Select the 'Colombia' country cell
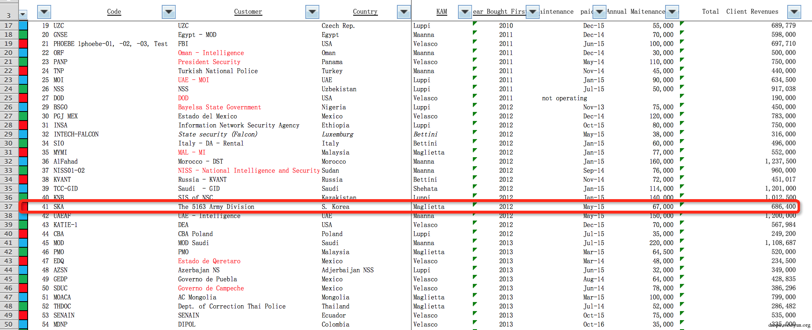Screen dimensions: 812x330 (x=335, y=324)
